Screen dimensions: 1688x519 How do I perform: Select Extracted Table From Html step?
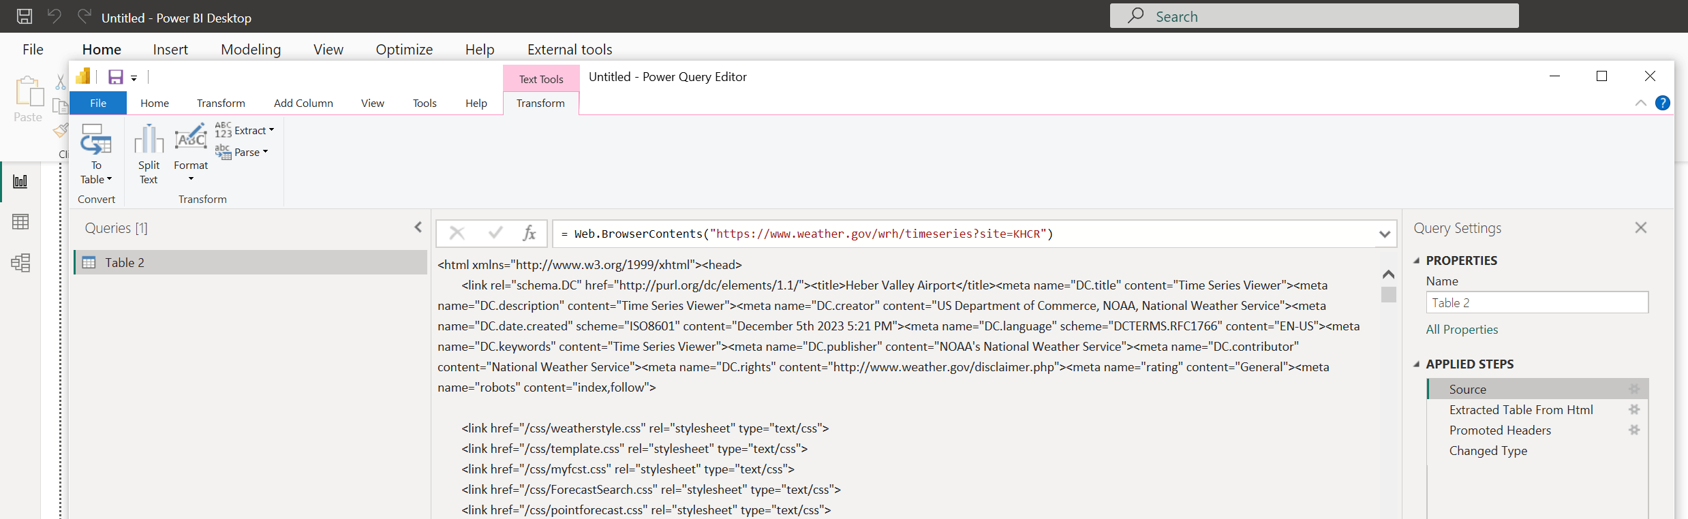[1521, 409]
